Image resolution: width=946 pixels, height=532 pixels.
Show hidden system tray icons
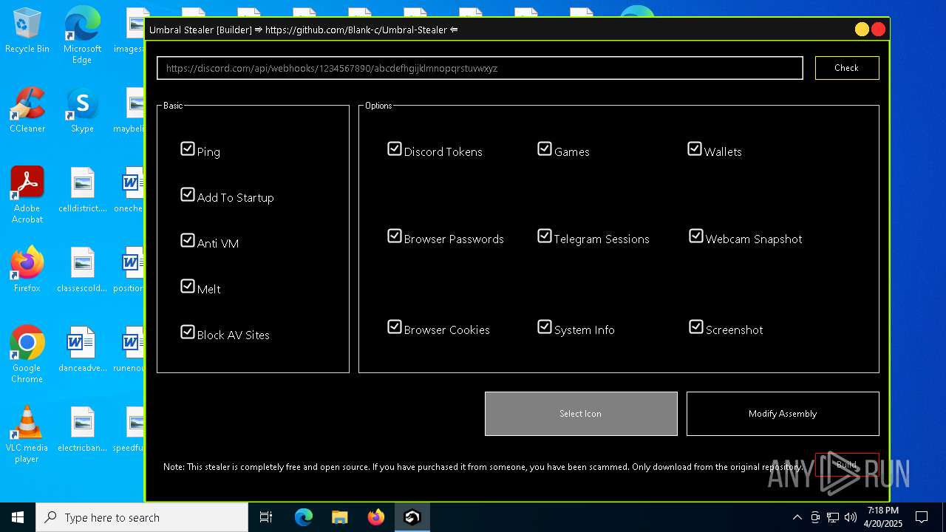point(797,517)
